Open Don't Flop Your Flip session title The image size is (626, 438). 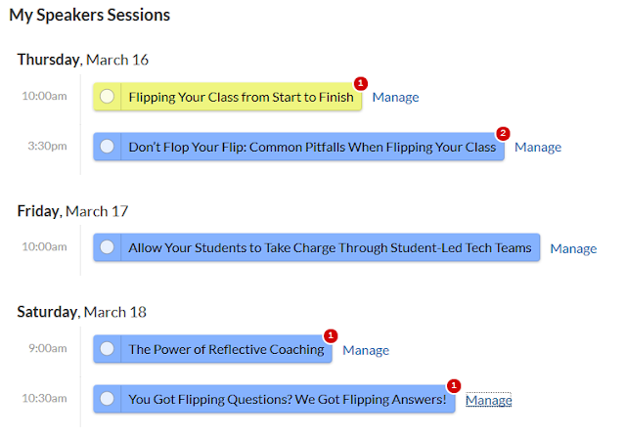[x=311, y=147]
